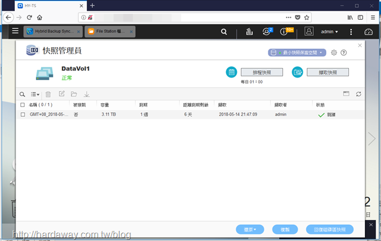
Task: Open the browser page actions dots
Action: click(x=288, y=17)
